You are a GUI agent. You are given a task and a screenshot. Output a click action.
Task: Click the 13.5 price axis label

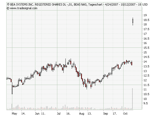[x=146, y=66]
